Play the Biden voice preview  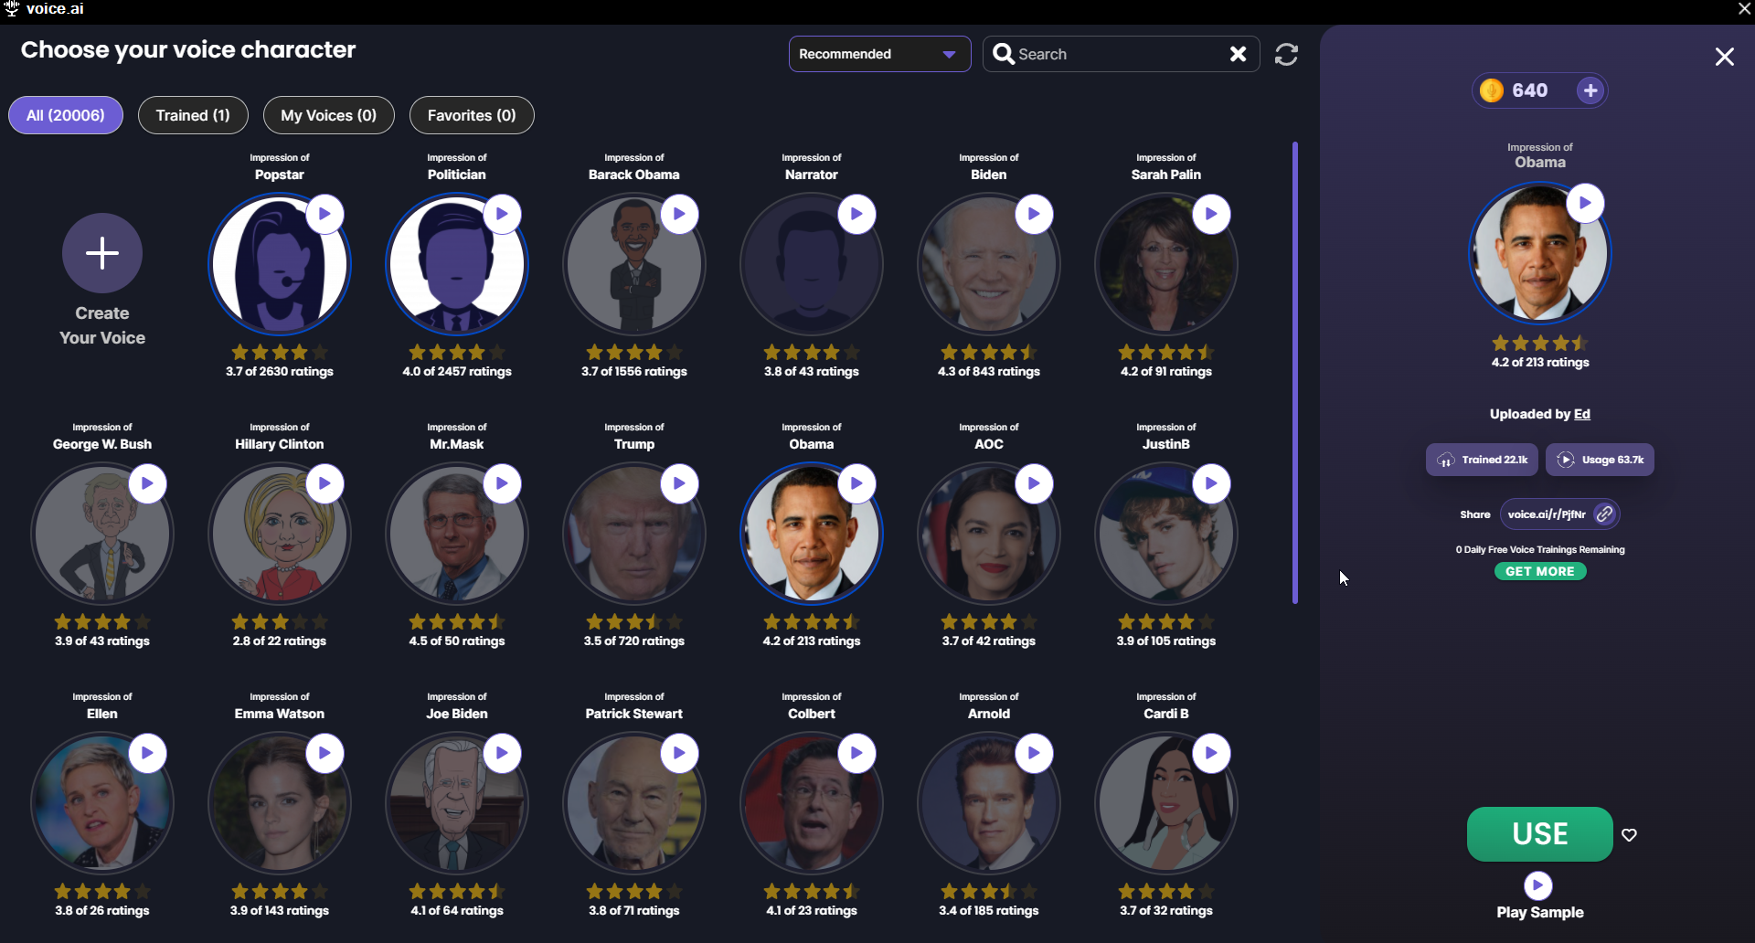tap(1034, 215)
